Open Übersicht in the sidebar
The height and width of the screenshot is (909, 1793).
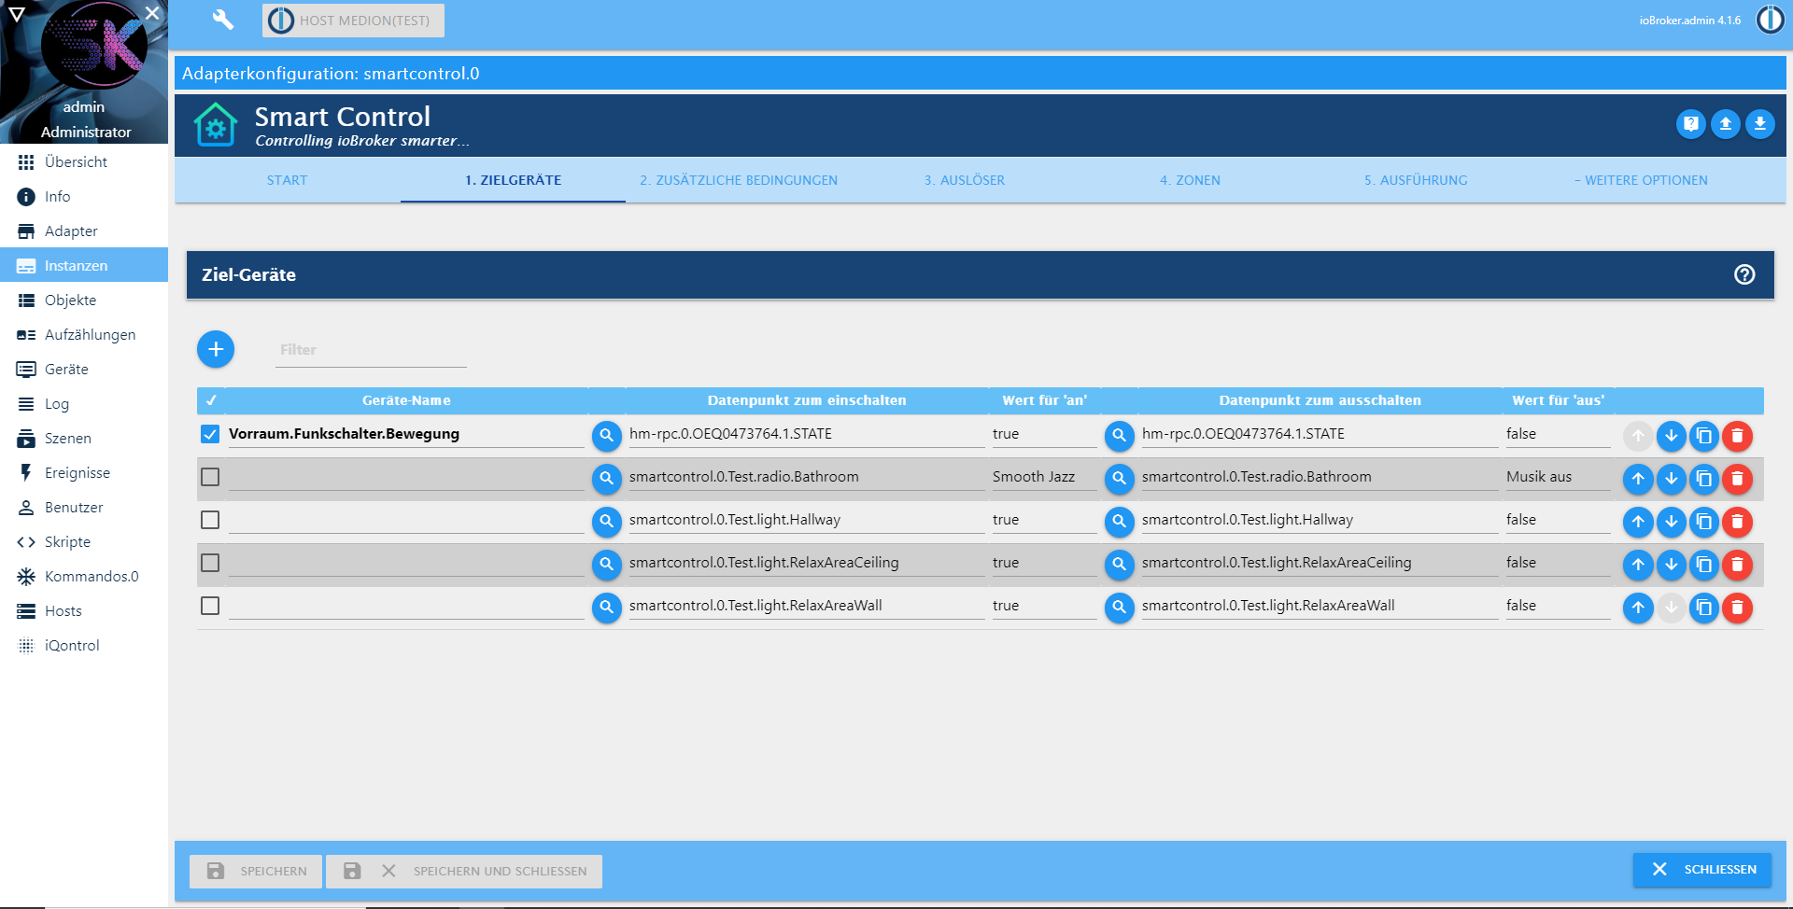click(x=84, y=161)
